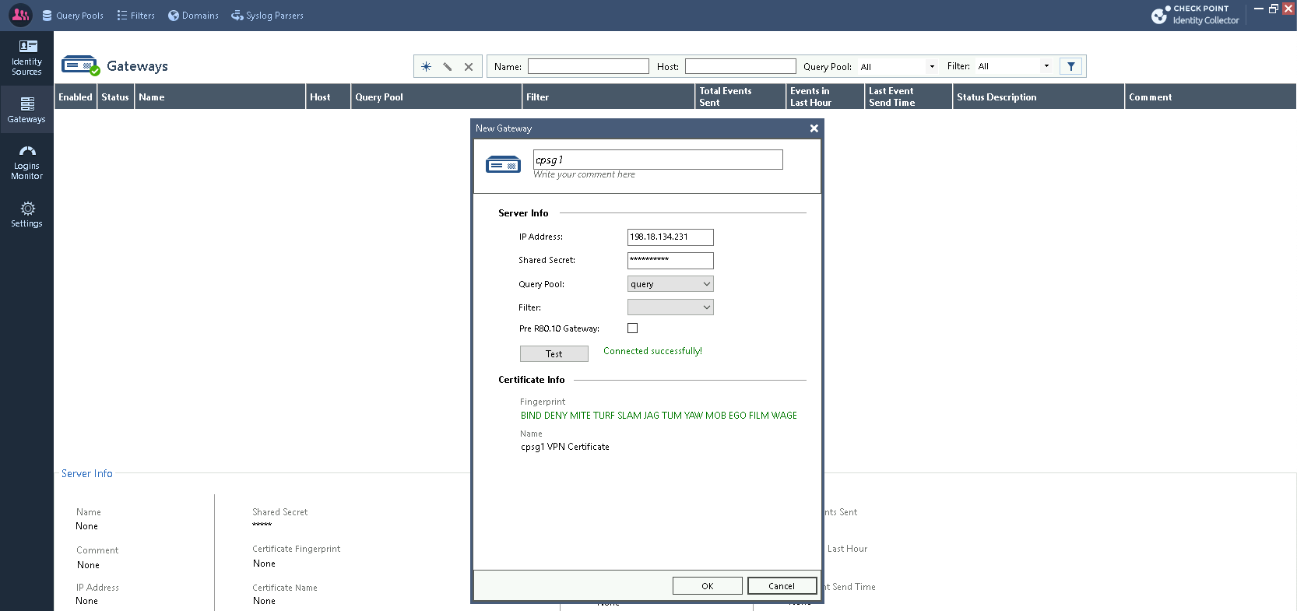The image size is (1297, 611).
Task: Enable the Pre R80.10 Gateway checkbox
Action: 632,328
